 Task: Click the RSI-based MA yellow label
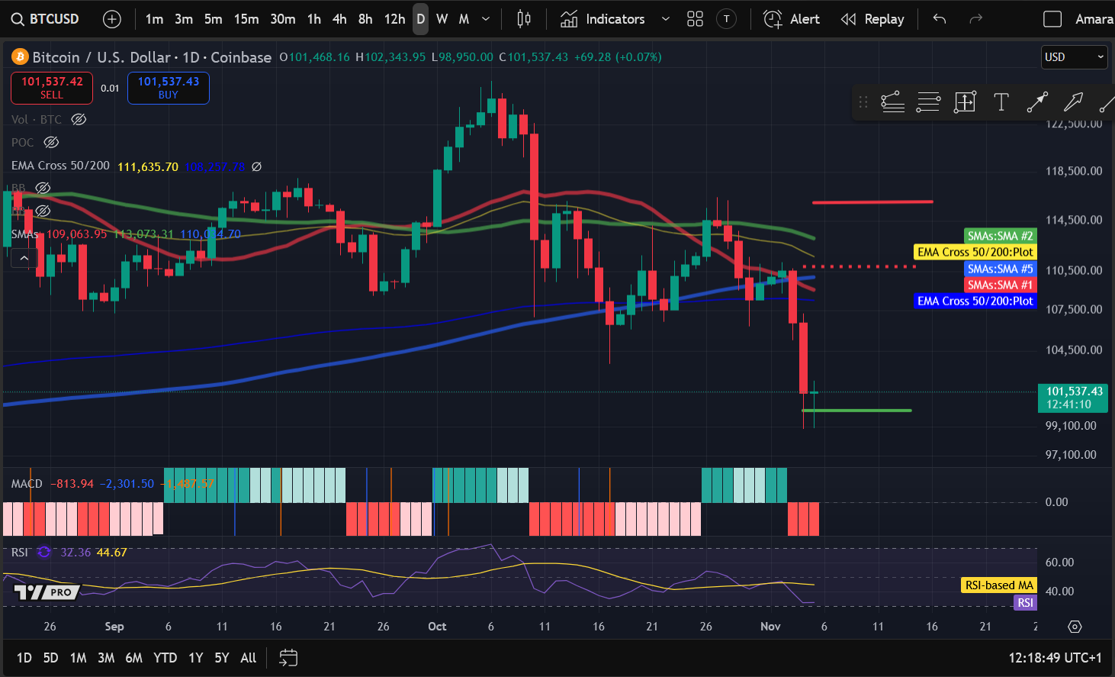pos(998,585)
